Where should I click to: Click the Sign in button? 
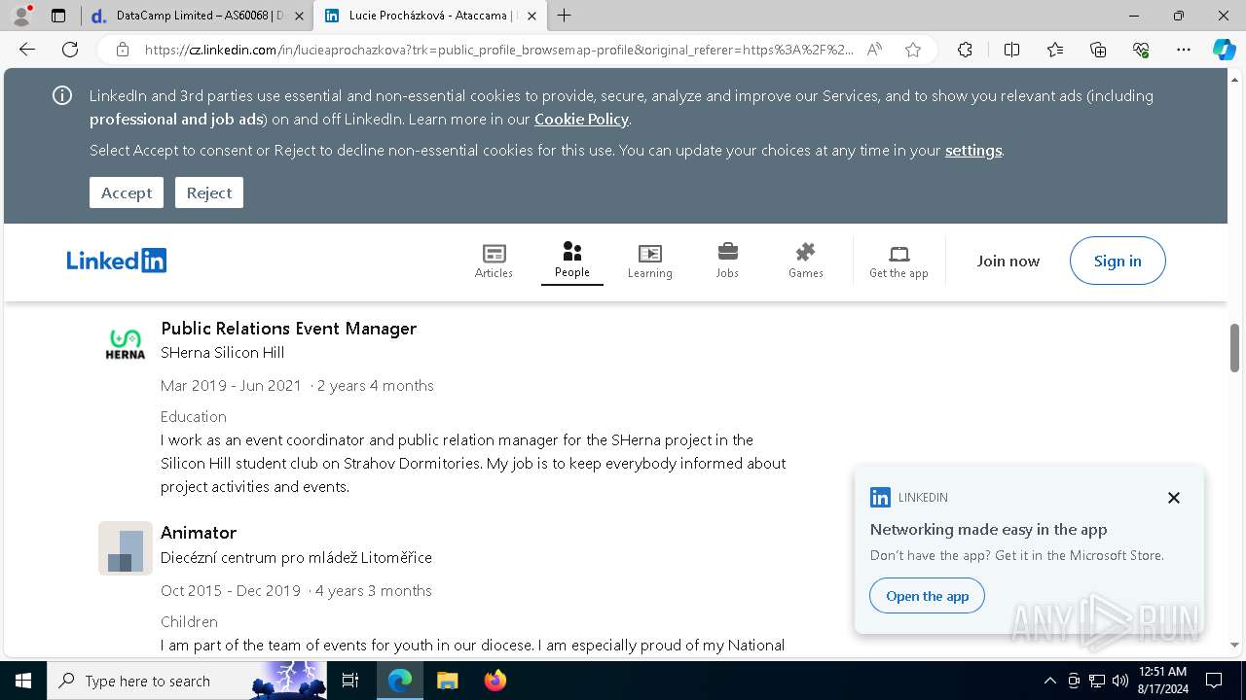click(1118, 261)
